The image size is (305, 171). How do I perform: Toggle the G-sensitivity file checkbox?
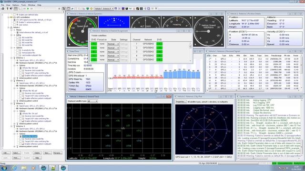click(x=17, y=50)
